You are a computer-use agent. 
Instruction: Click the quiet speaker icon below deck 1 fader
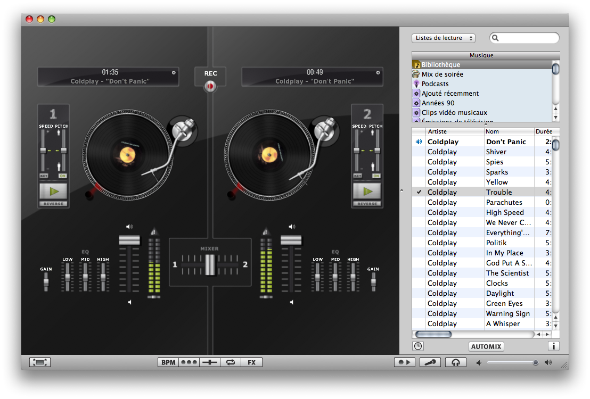pos(129,302)
